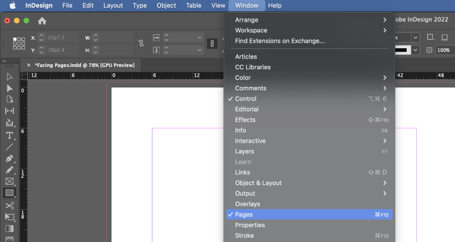Expand the tools panel double arrow

5,61
